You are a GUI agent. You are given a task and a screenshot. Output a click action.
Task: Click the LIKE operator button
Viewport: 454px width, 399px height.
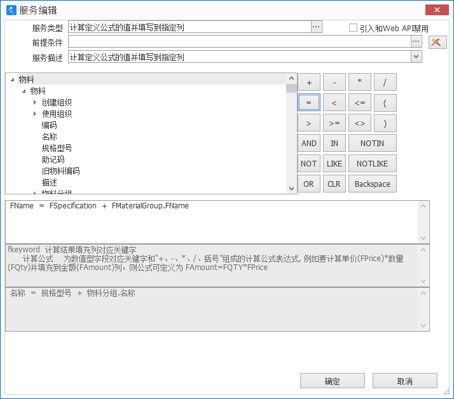pos(334,163)
